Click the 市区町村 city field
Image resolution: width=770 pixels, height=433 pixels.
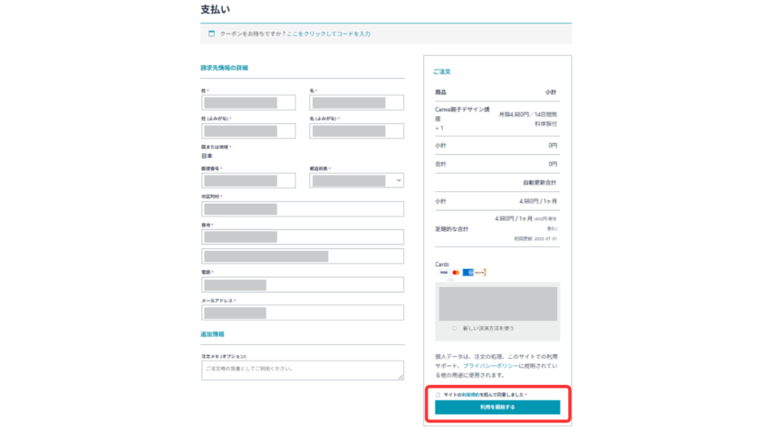(x=303, y=209)
